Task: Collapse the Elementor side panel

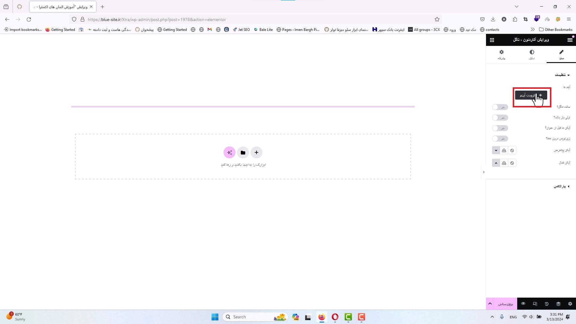Action: 484,172
